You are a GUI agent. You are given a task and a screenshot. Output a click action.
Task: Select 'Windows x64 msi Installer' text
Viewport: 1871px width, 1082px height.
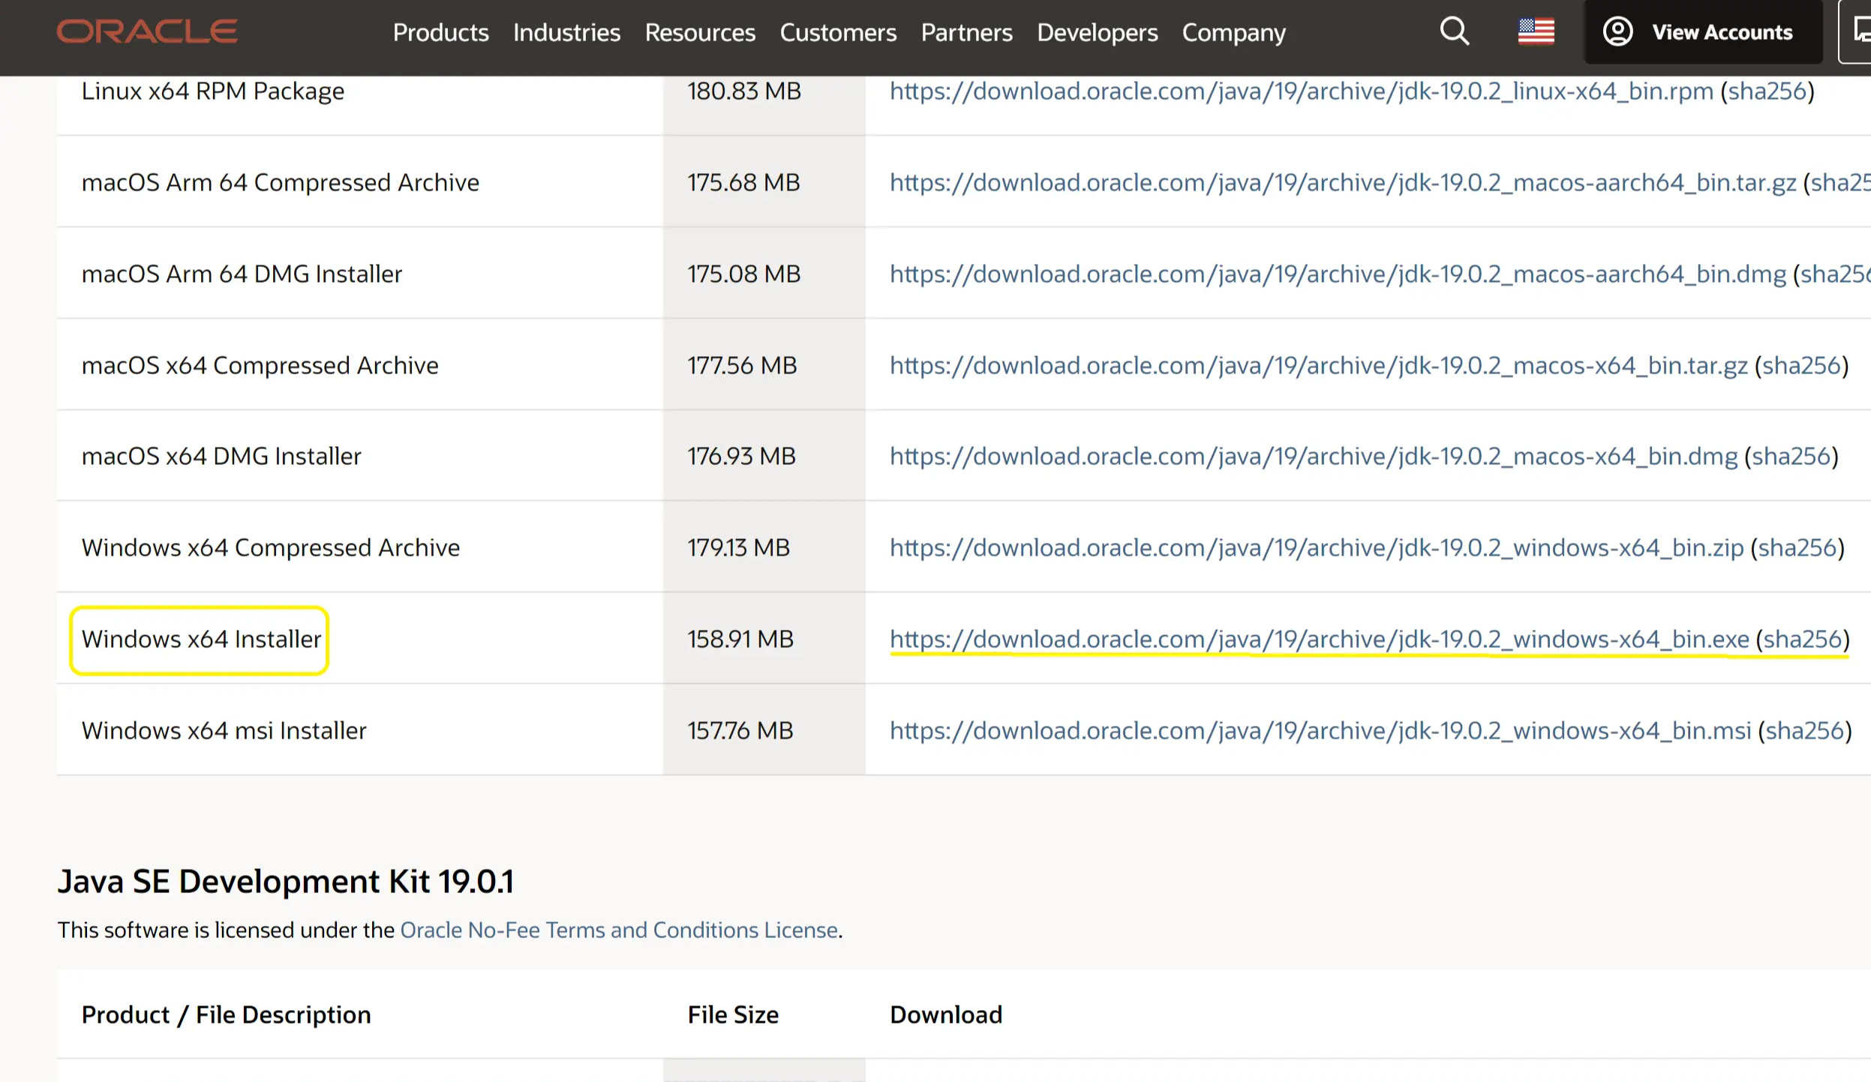pos(224,730)
